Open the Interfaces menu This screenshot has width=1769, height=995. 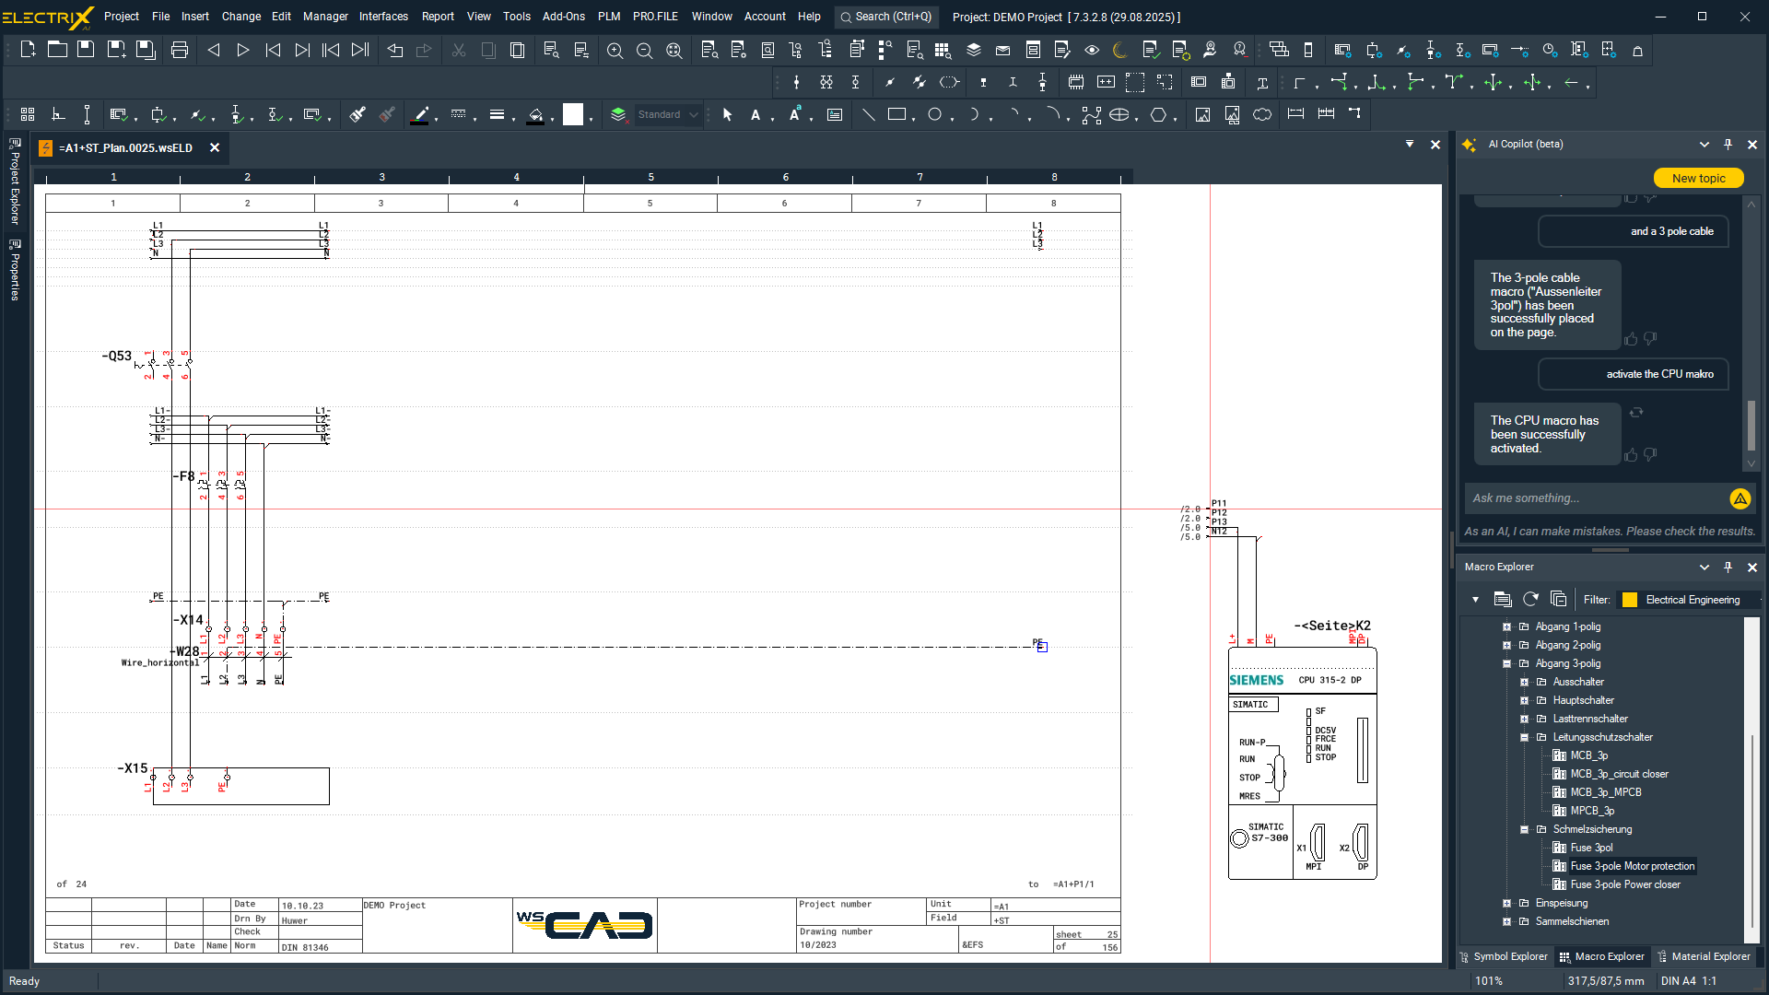point(383,16)
